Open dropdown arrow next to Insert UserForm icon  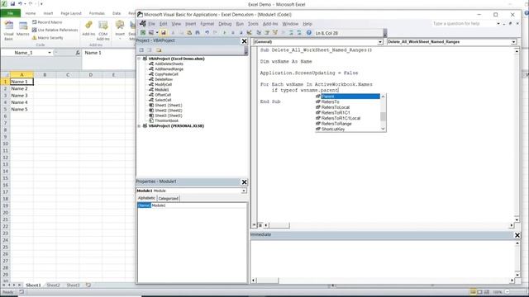point(157,33)
